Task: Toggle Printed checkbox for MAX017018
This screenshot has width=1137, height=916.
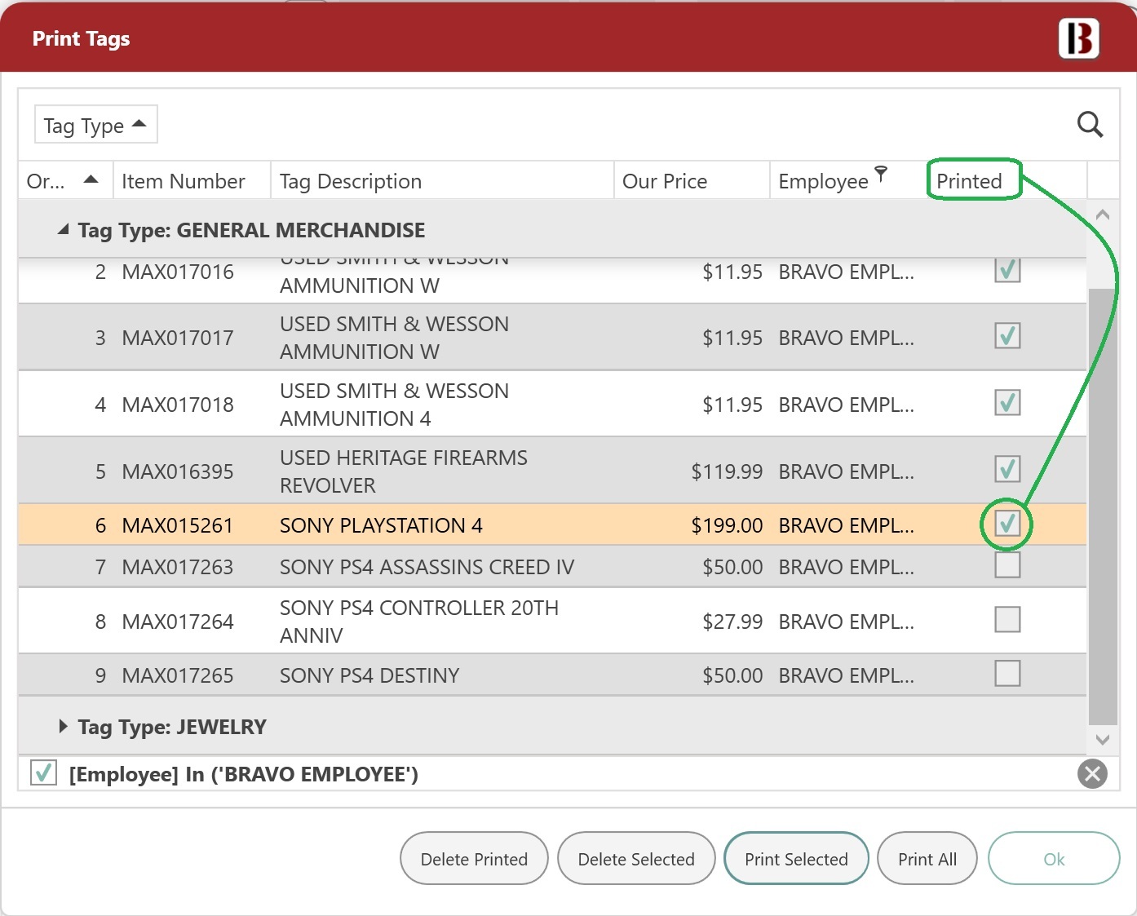Action: pos(1007,402)
